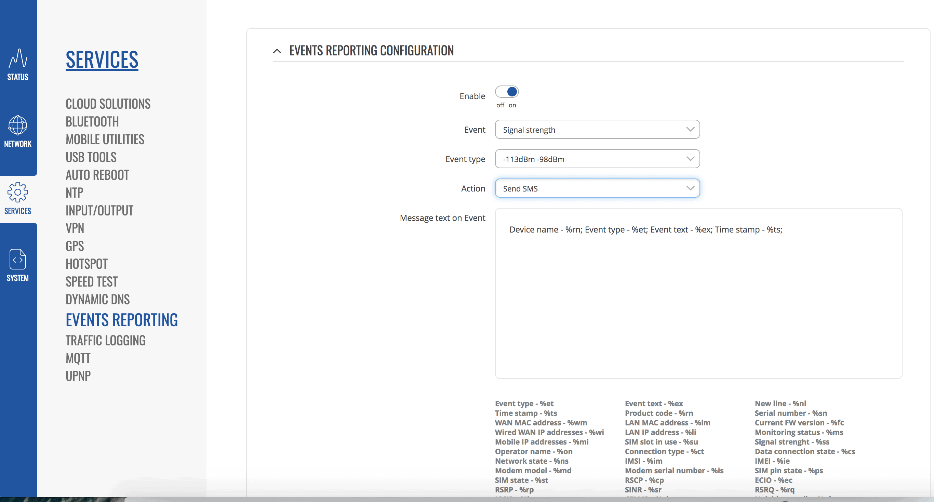Image resolution: width=934 pixels, height=502 pixels.
Task: Select Events Reporting menu item
Action: (122, 320)
